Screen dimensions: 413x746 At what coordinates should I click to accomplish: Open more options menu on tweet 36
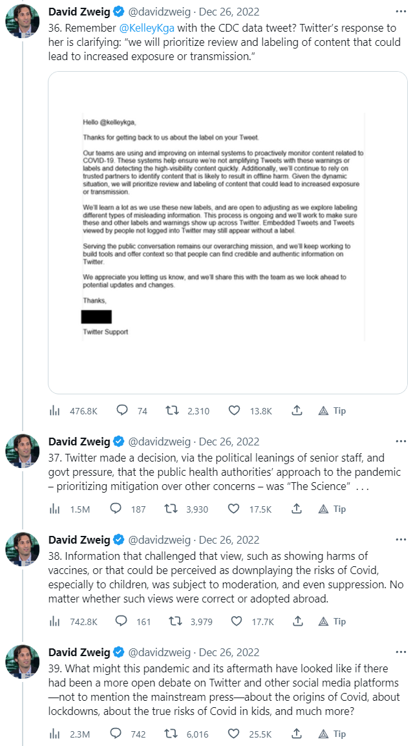[x=401, y=12]
